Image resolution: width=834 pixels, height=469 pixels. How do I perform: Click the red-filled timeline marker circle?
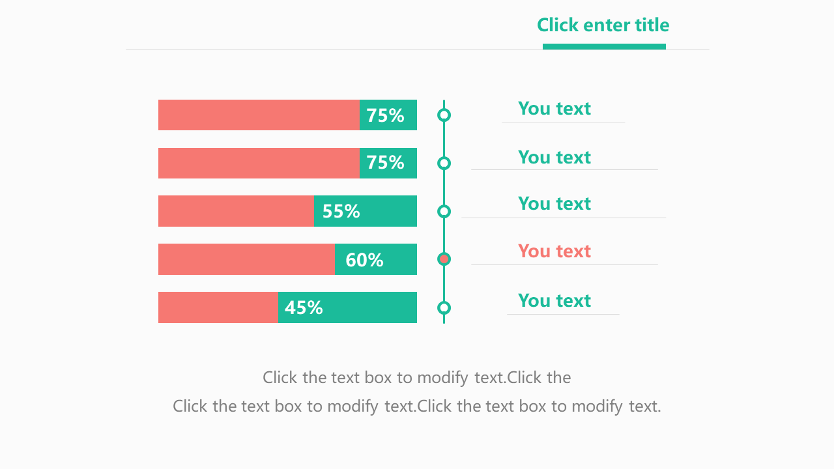point(444,259)
